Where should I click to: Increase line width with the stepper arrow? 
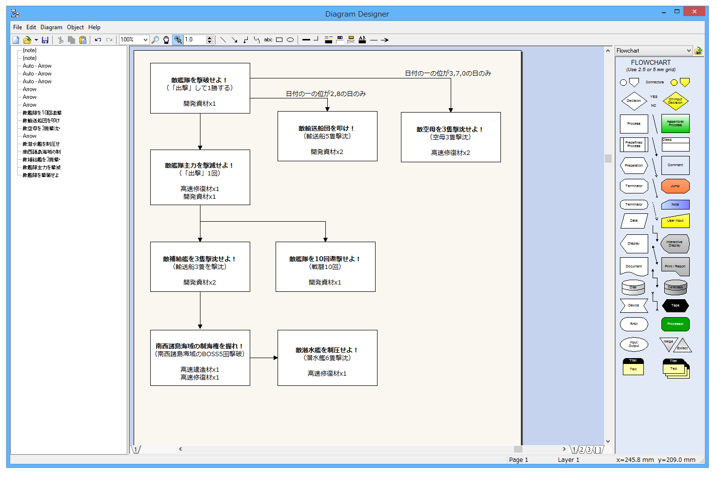click(210, 37)
